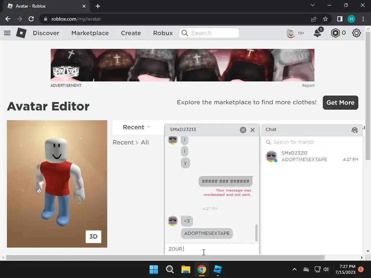Expand the Recent category dropdown
371x278 pixels.
click(136, 127)
